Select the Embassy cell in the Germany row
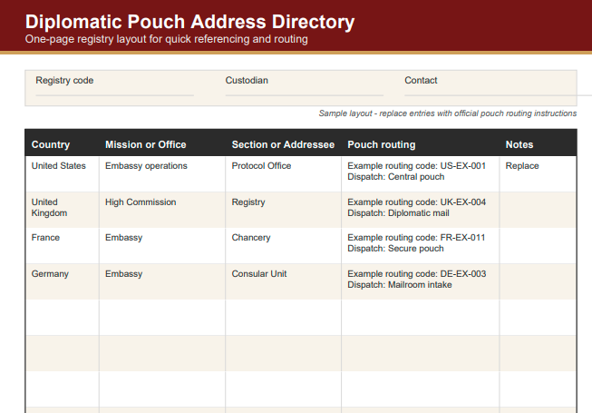The height and width of the screenshot is (413, 592). coord(162,281)
